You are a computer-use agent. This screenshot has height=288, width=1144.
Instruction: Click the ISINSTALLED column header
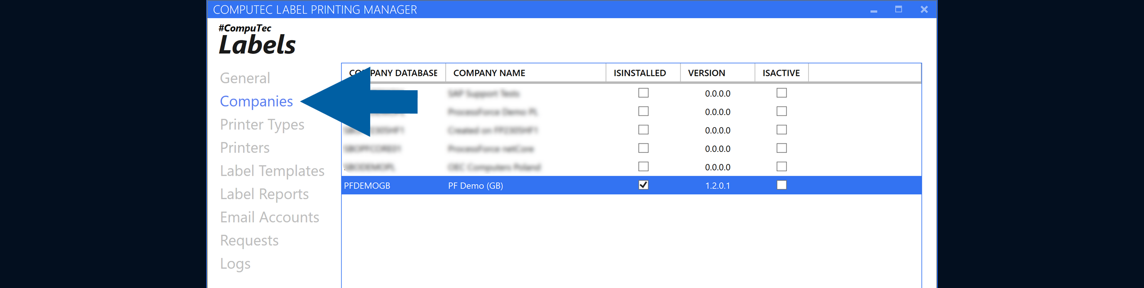tap(643, 73)
